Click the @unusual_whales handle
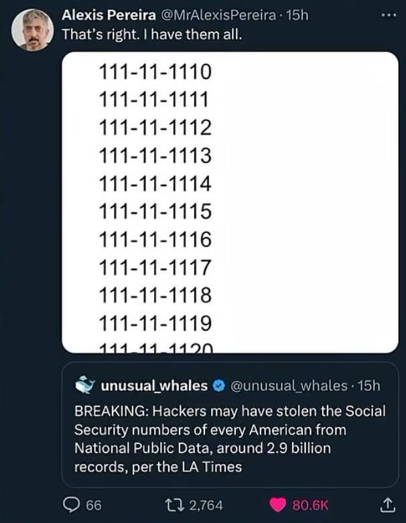The image size is (406, 523). (x=289, y=386)
